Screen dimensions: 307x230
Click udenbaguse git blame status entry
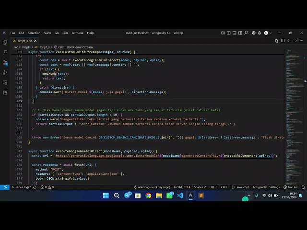point(152,187)
